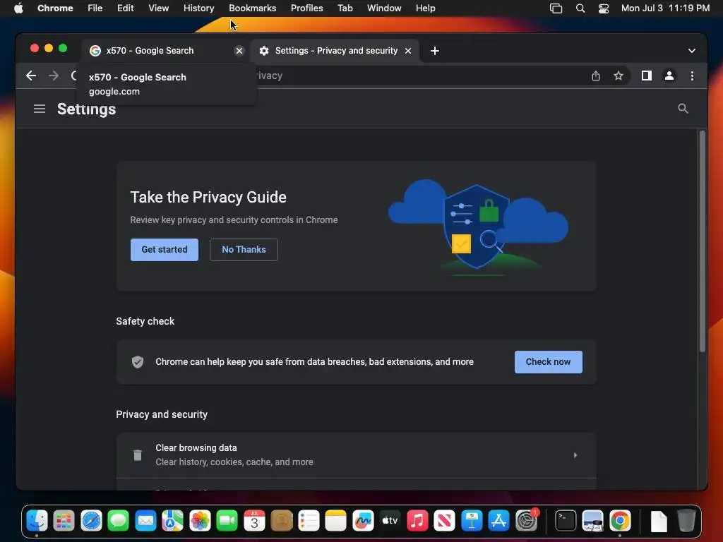This screenshot has height=542, width=723.
Task: Click the menu bar date and time
Action: 665,8
